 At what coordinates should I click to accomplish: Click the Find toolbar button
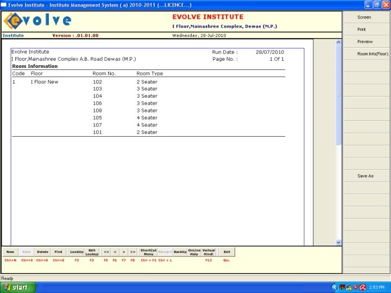click(58, 252)
